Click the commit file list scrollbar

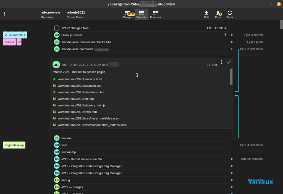coord(231,77)
